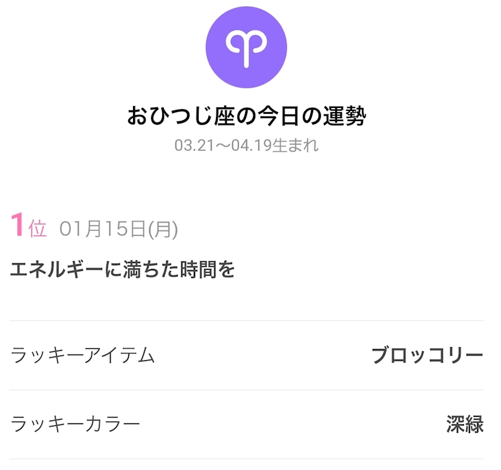Click the pink 位 rank character

click(37, 228)
